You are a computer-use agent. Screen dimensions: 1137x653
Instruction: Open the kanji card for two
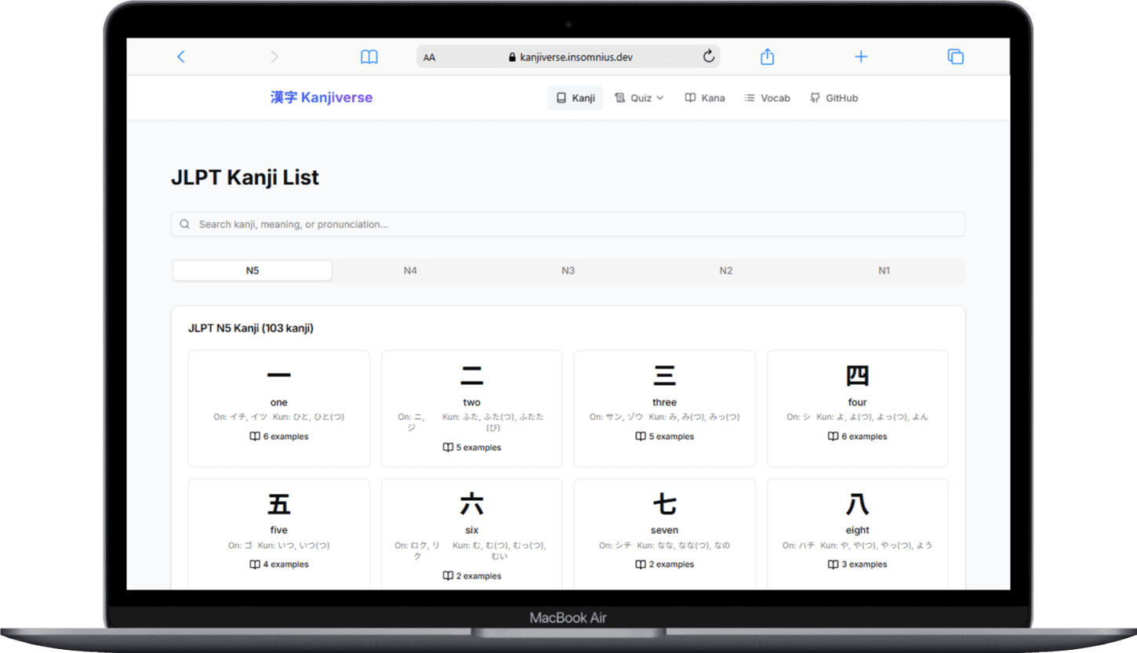[x=472, y=408]
